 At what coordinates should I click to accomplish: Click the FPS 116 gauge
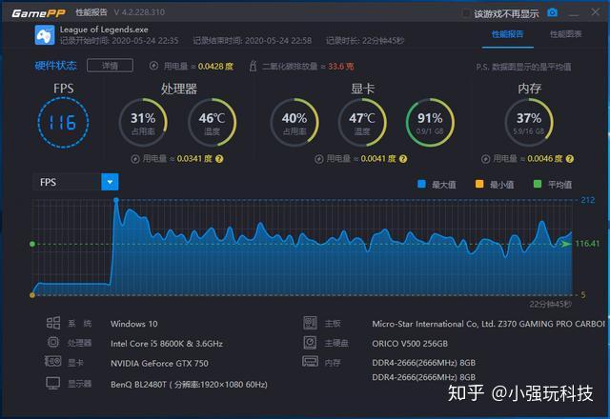pyautogui.click(x=64, y=123)
